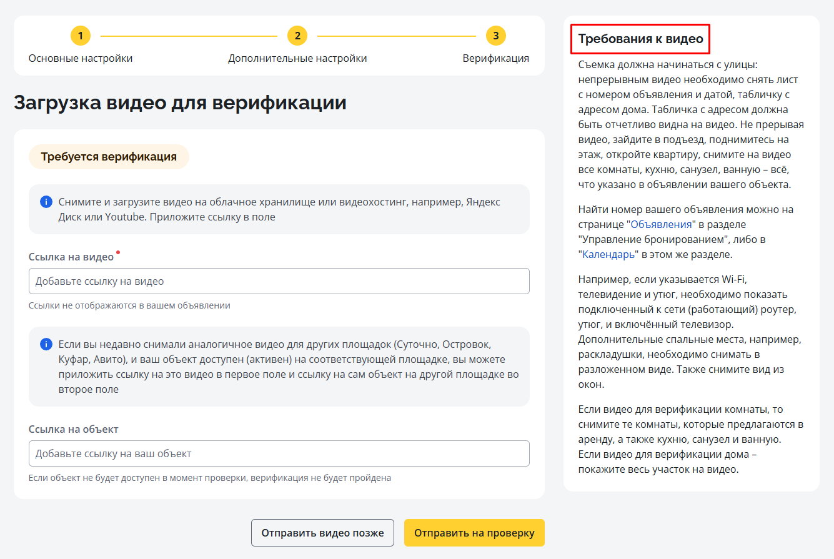Click the info icon beside the cloud storage notice
This screenshot has width=834, height=559.
(x=46, y=202)
